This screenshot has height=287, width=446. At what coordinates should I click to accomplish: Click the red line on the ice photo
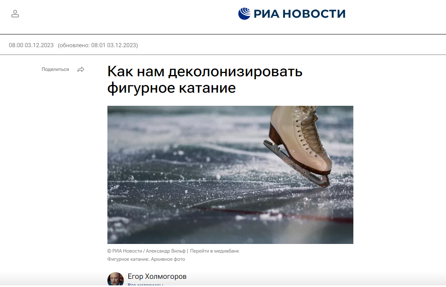[x=273, y=214]
